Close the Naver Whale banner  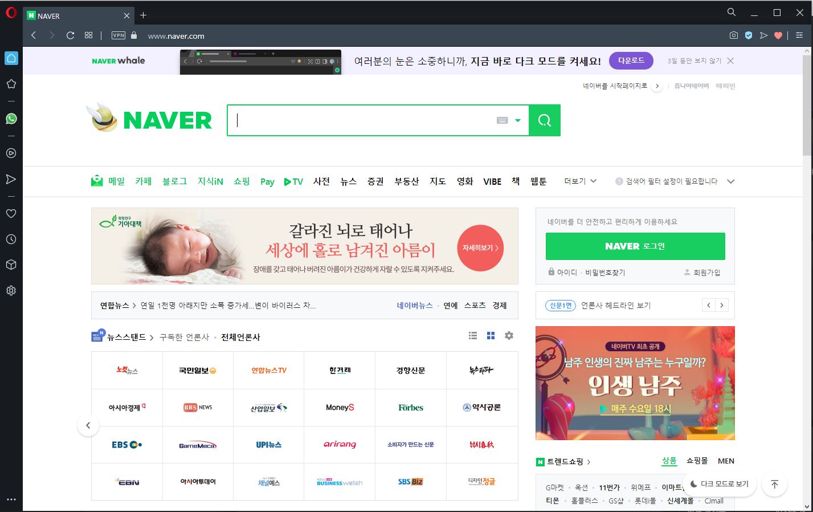click(730, 60)
